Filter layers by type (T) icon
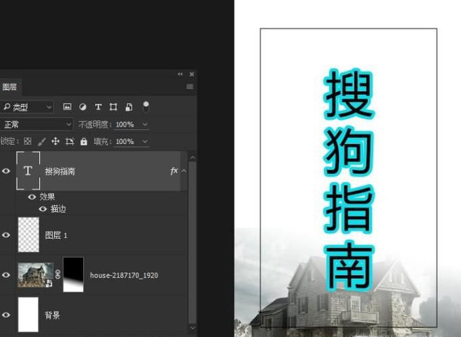 coord(98,107)
